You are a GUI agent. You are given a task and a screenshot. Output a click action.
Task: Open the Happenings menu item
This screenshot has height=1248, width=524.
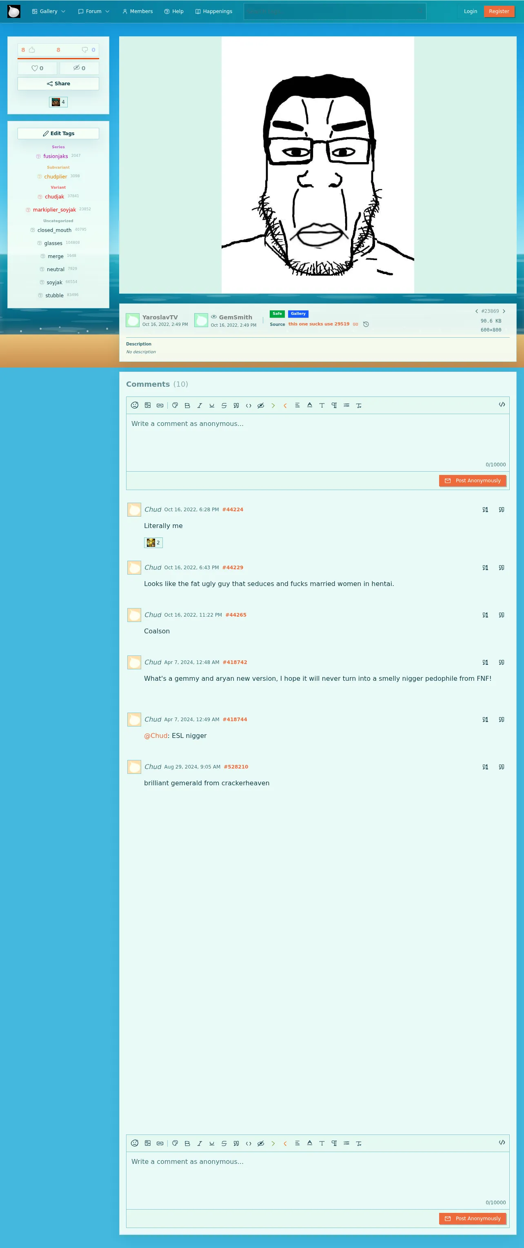pos(213,11)
